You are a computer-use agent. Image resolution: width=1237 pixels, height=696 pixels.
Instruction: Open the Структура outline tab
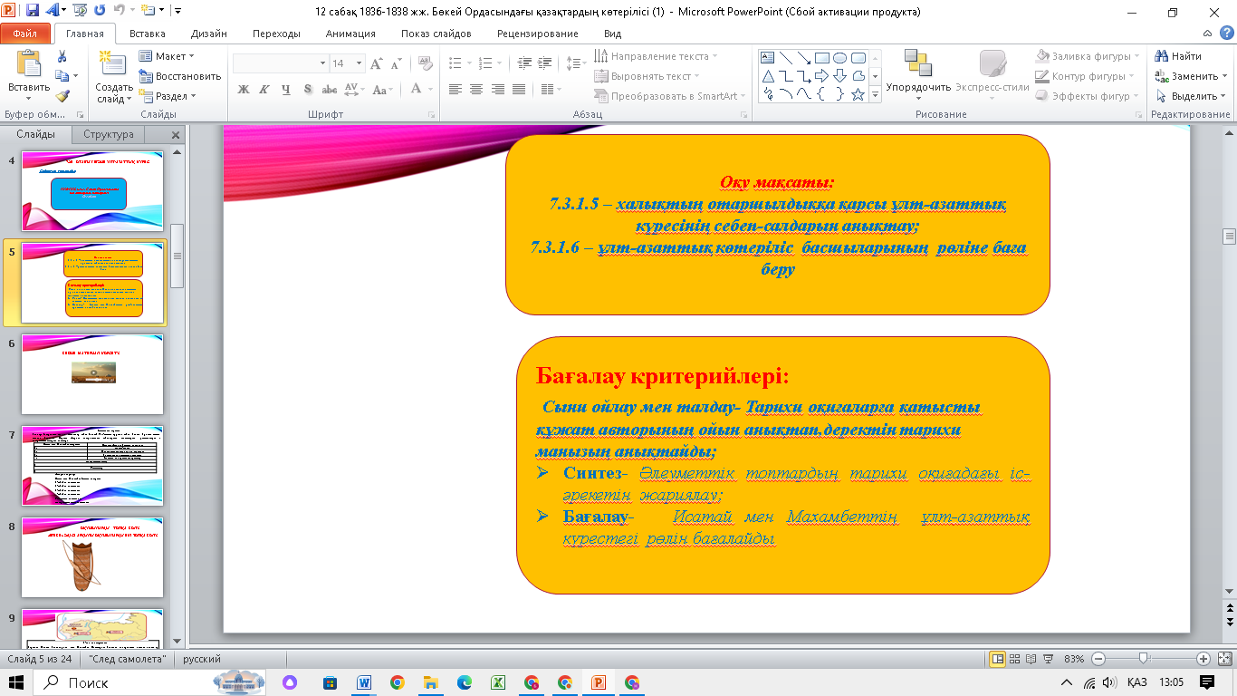pyautogui.click(x=109, y=134)
